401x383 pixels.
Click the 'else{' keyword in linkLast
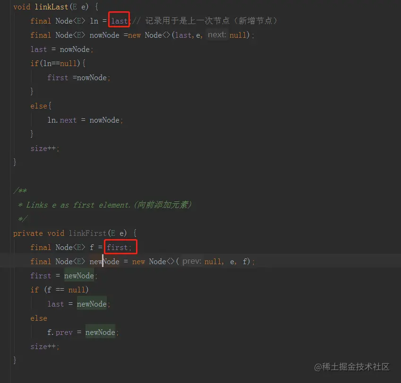click(41, 106)
